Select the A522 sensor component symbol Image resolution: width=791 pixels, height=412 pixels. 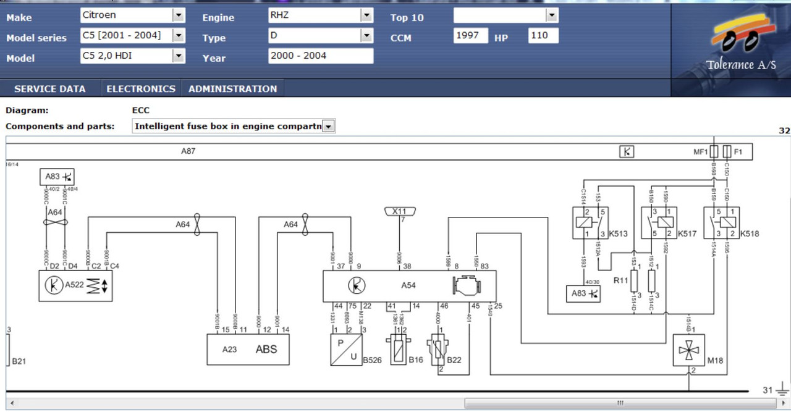[75, 286]
